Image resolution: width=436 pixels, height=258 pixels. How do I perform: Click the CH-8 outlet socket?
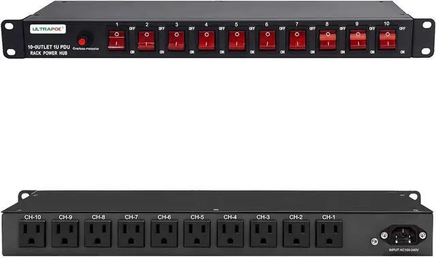[x=98, y=234]
